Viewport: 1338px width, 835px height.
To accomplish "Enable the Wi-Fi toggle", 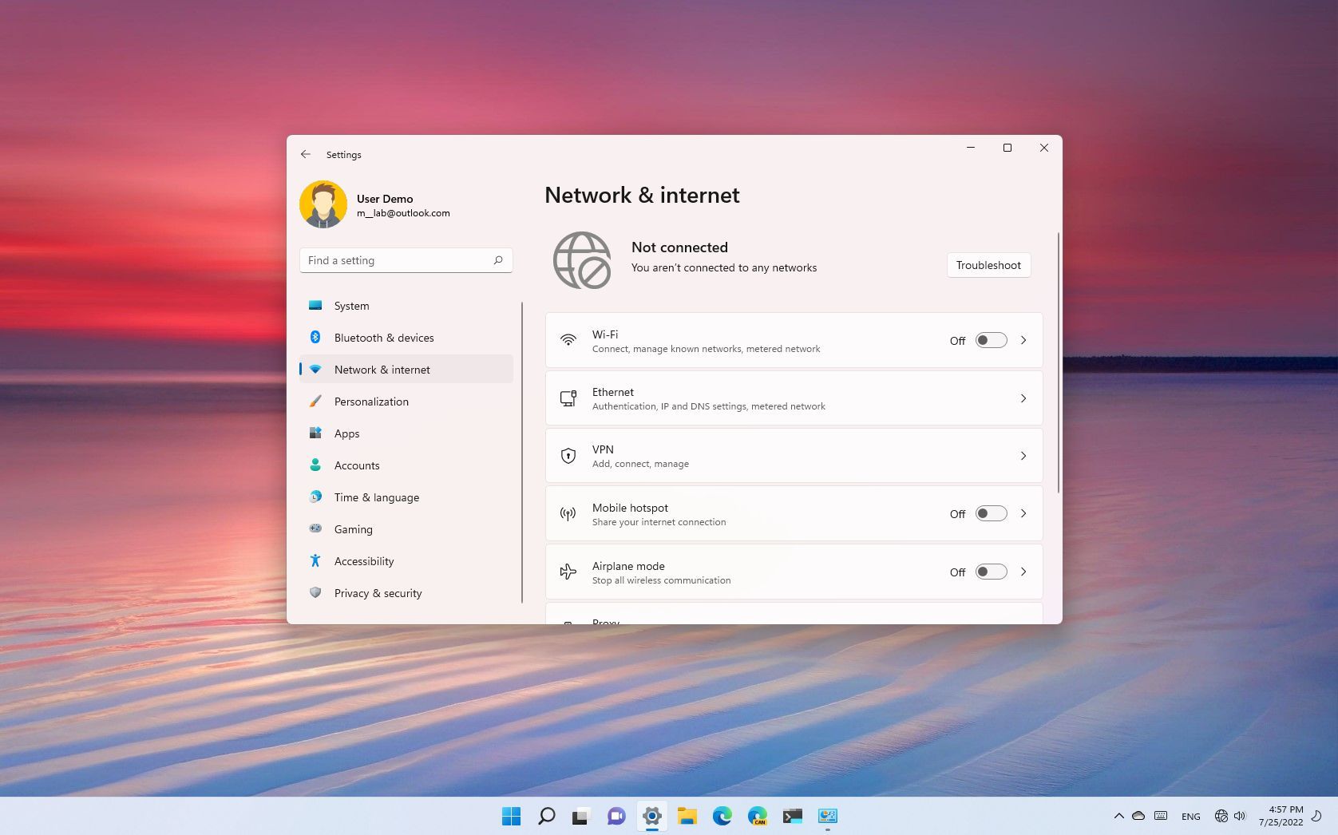I will (990, 340).
